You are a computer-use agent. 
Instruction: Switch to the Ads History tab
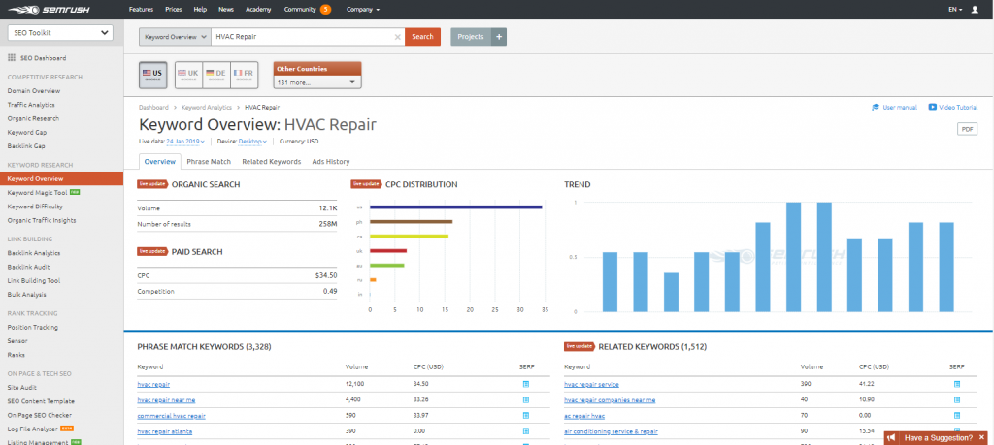(x=331, y=161)
